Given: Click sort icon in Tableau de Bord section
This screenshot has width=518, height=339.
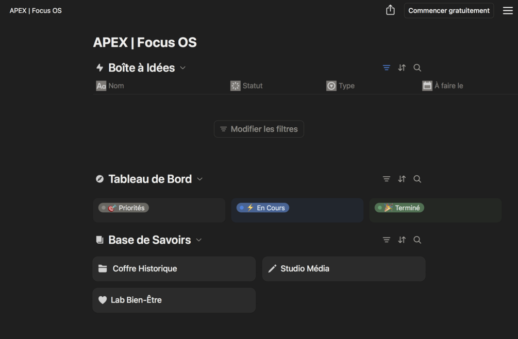Looking at the screenshot, I should point(402,179).
